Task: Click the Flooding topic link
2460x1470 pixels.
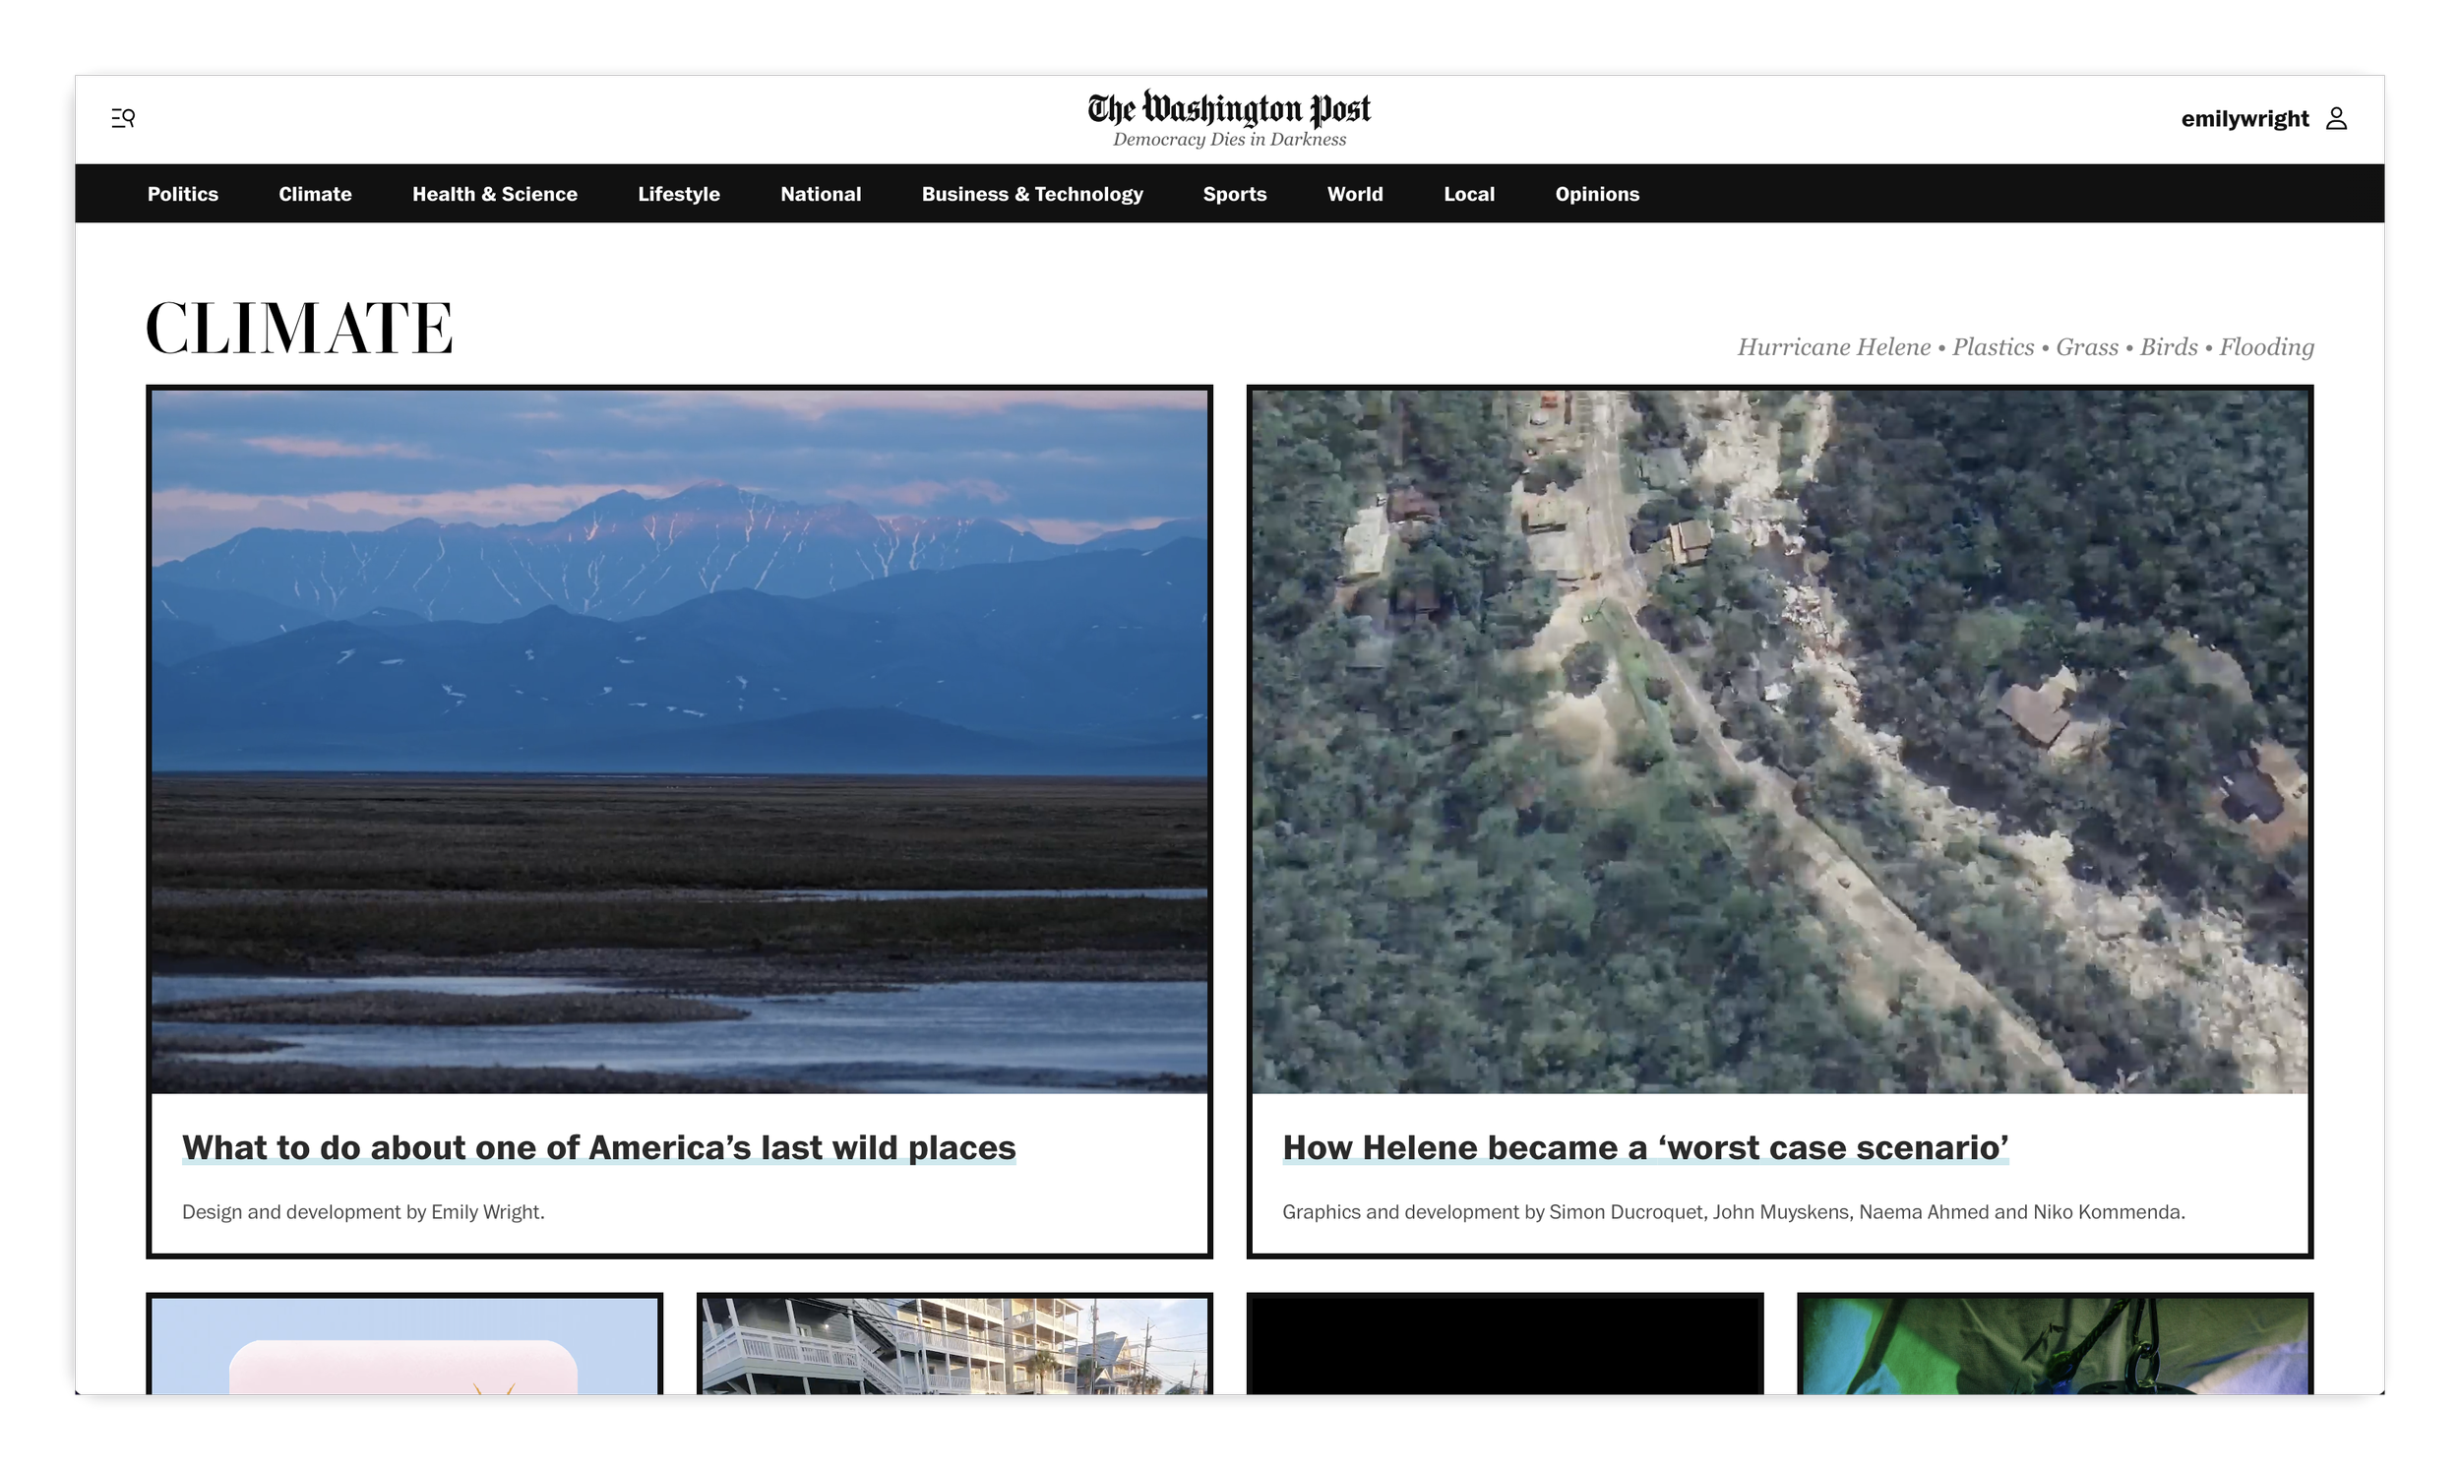Action: 2266,347
